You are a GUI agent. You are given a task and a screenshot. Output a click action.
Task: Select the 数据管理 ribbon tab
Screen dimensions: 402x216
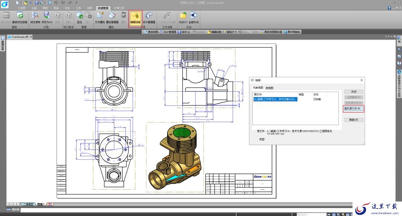(x=103, y=8)
